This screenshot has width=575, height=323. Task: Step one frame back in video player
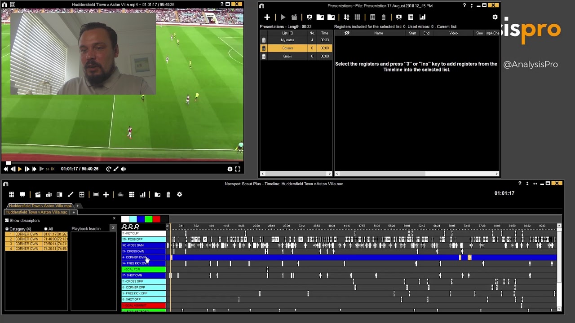point(13,169)
